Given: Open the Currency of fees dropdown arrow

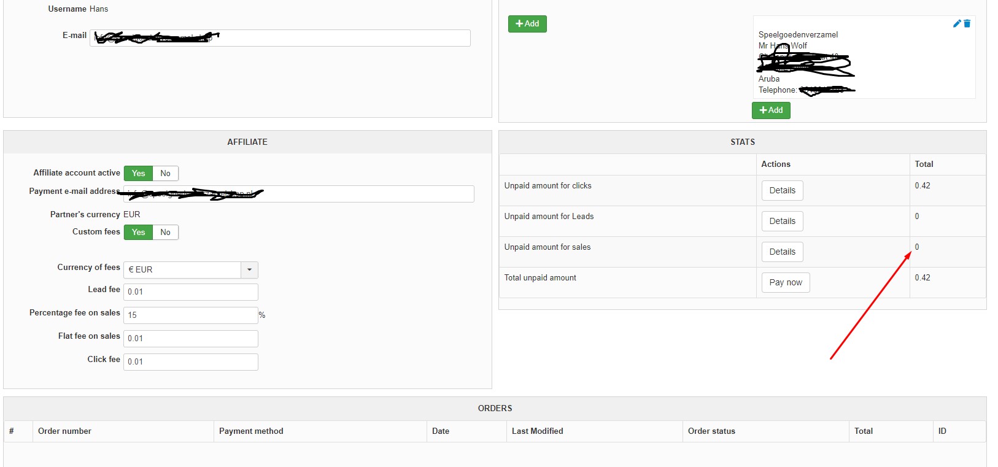Looking at the screenshot, I should click(x=249, y=270).
